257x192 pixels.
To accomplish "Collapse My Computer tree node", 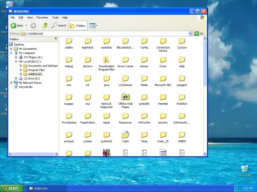I will pos(11,53).
